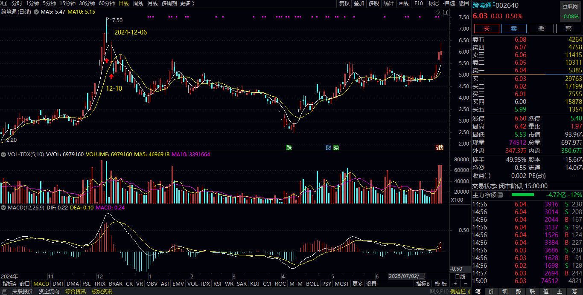The height and width of the screenshot is (295, 583).
Task: Switch to the 周线 weekly chart tab
Action: 138,3
